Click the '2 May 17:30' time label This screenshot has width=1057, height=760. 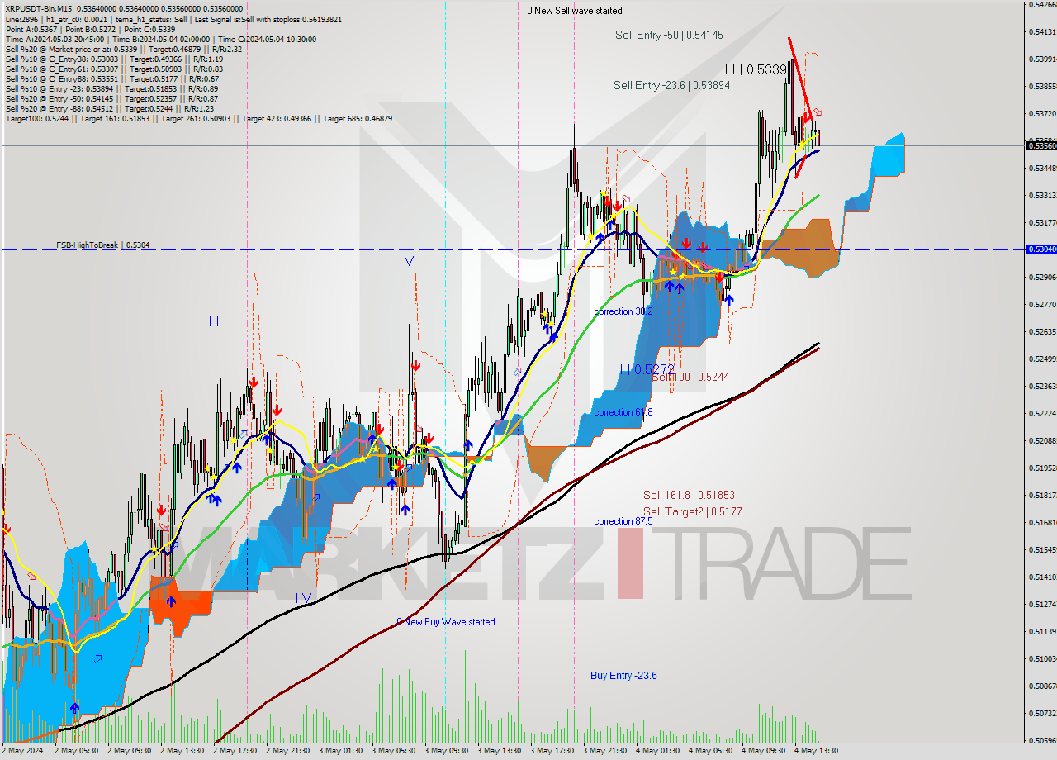[x=235, y=751]
